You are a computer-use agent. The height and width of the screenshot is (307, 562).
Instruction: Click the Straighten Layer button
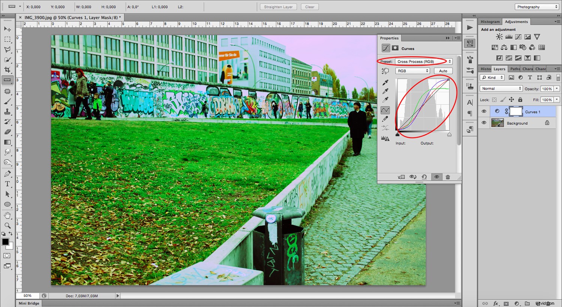coord(278,6)
